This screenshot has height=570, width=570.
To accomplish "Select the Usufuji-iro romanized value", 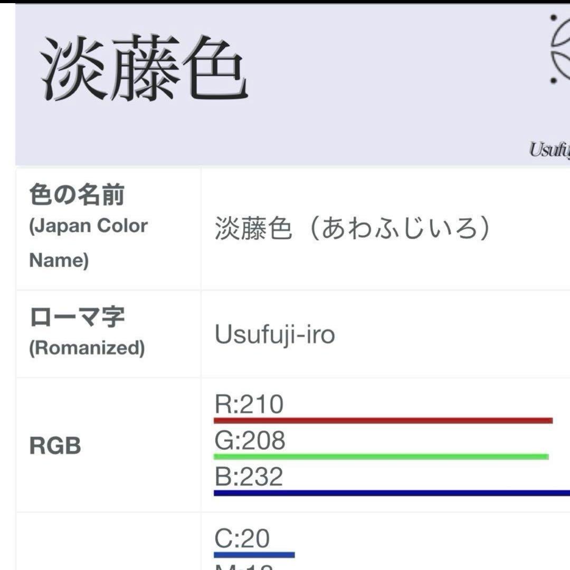I will point(274,335).
